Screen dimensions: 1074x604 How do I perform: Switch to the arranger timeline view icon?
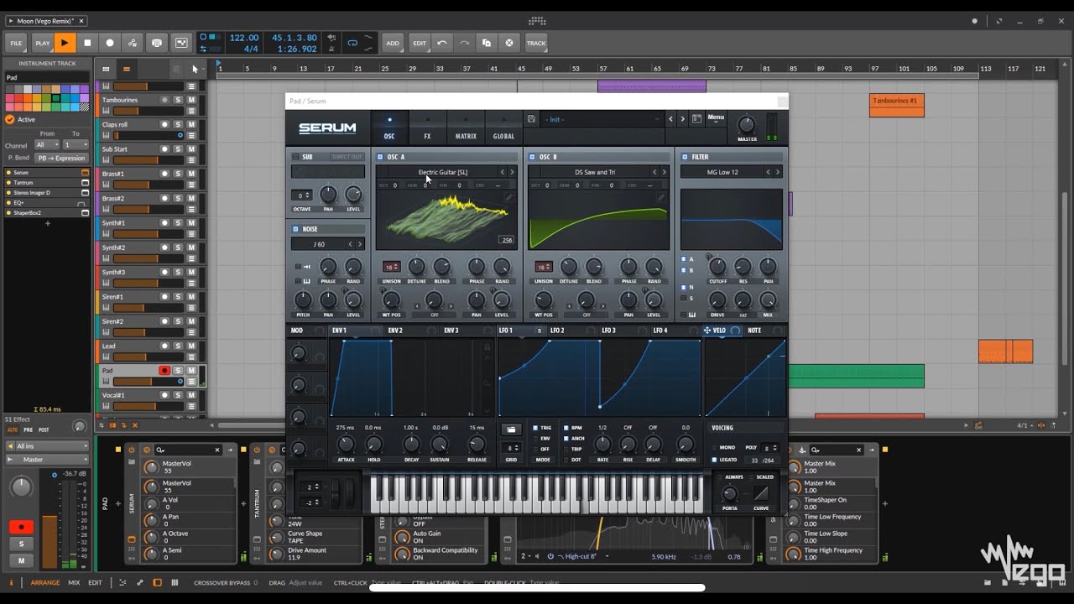(127, 69)
